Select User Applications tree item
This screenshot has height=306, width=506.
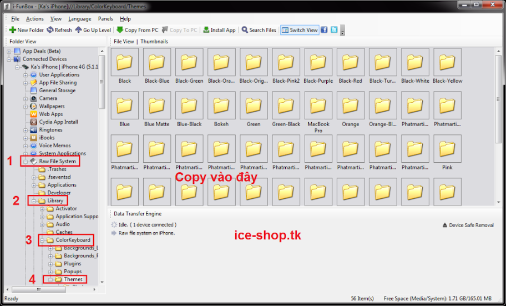[x=59, y=74]
